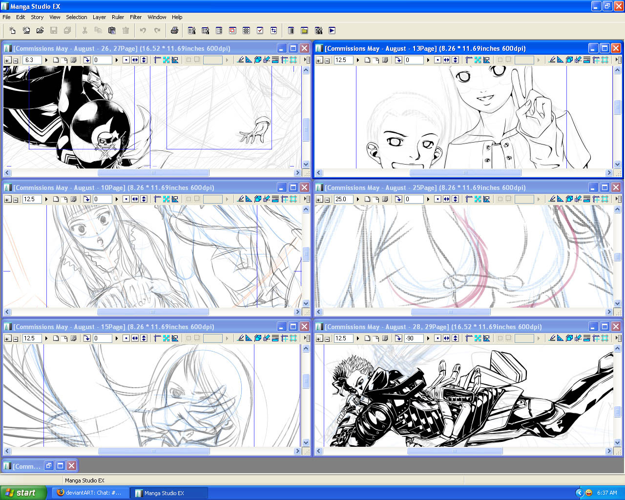Click the text-page view icon in 15Page window

[x=73, y=338]
